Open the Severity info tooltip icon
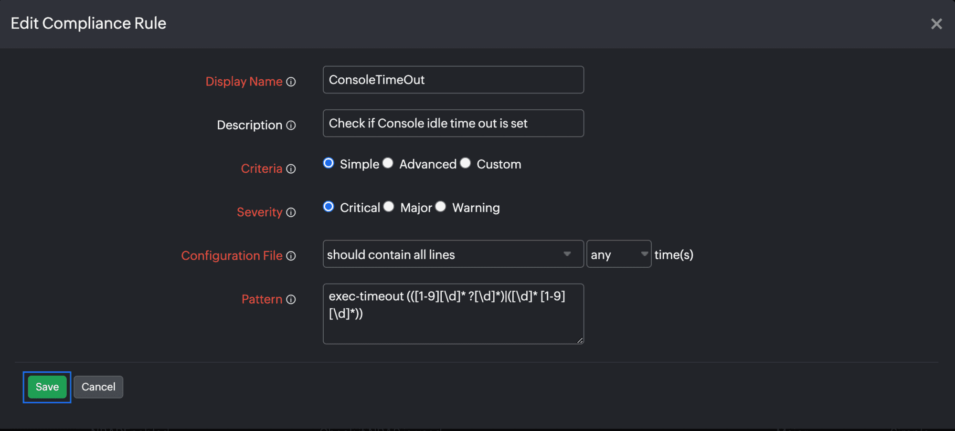The height and width of the screenshot is (431, 955). (x=291, y=212)
